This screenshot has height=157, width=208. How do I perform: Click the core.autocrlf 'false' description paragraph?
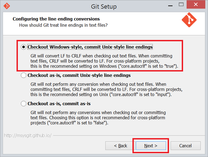pyautogui.click(x=98, y=118)
